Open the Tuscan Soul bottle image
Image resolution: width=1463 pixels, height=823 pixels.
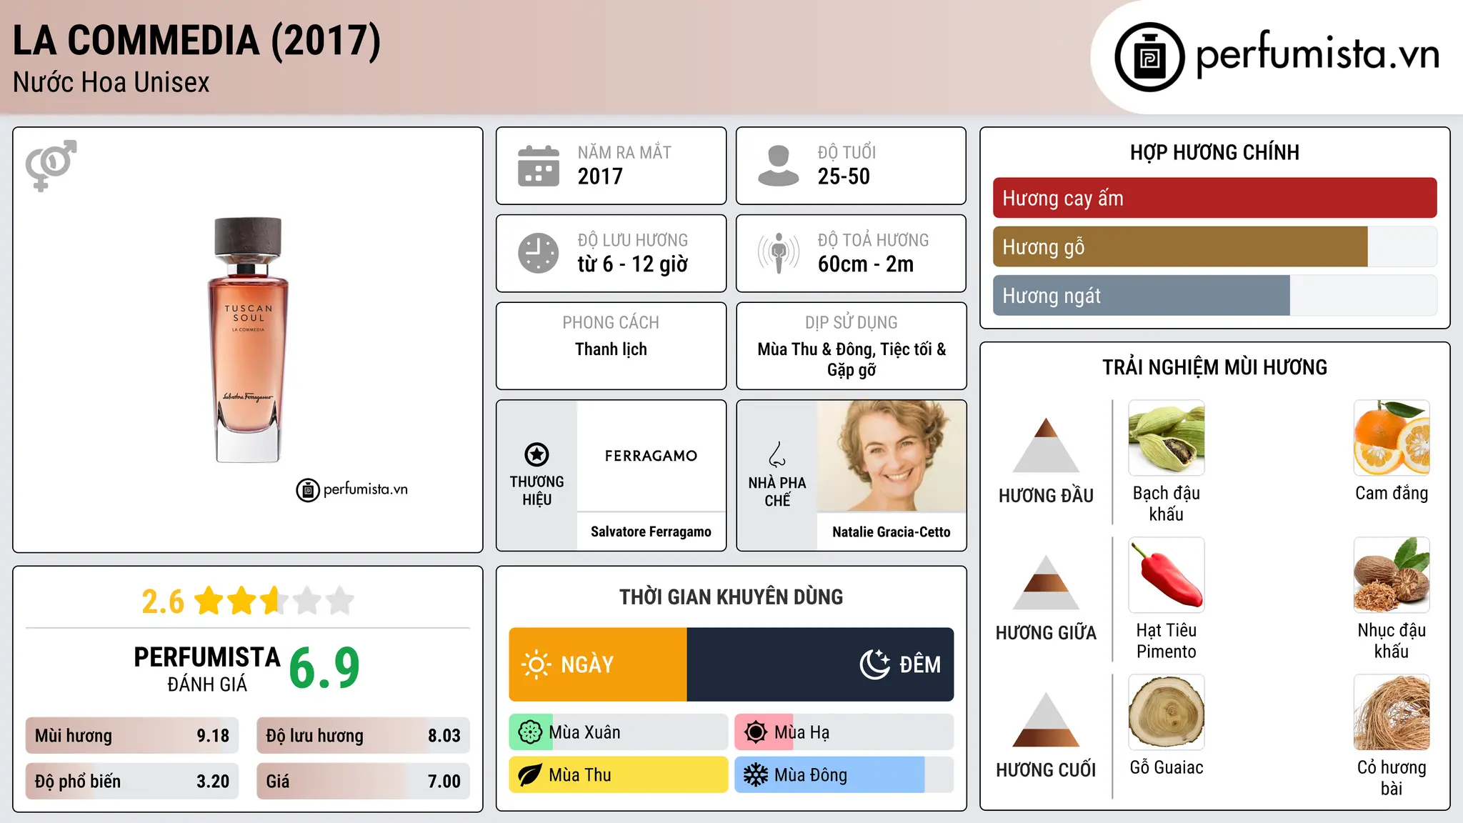[x=248, y=340]
